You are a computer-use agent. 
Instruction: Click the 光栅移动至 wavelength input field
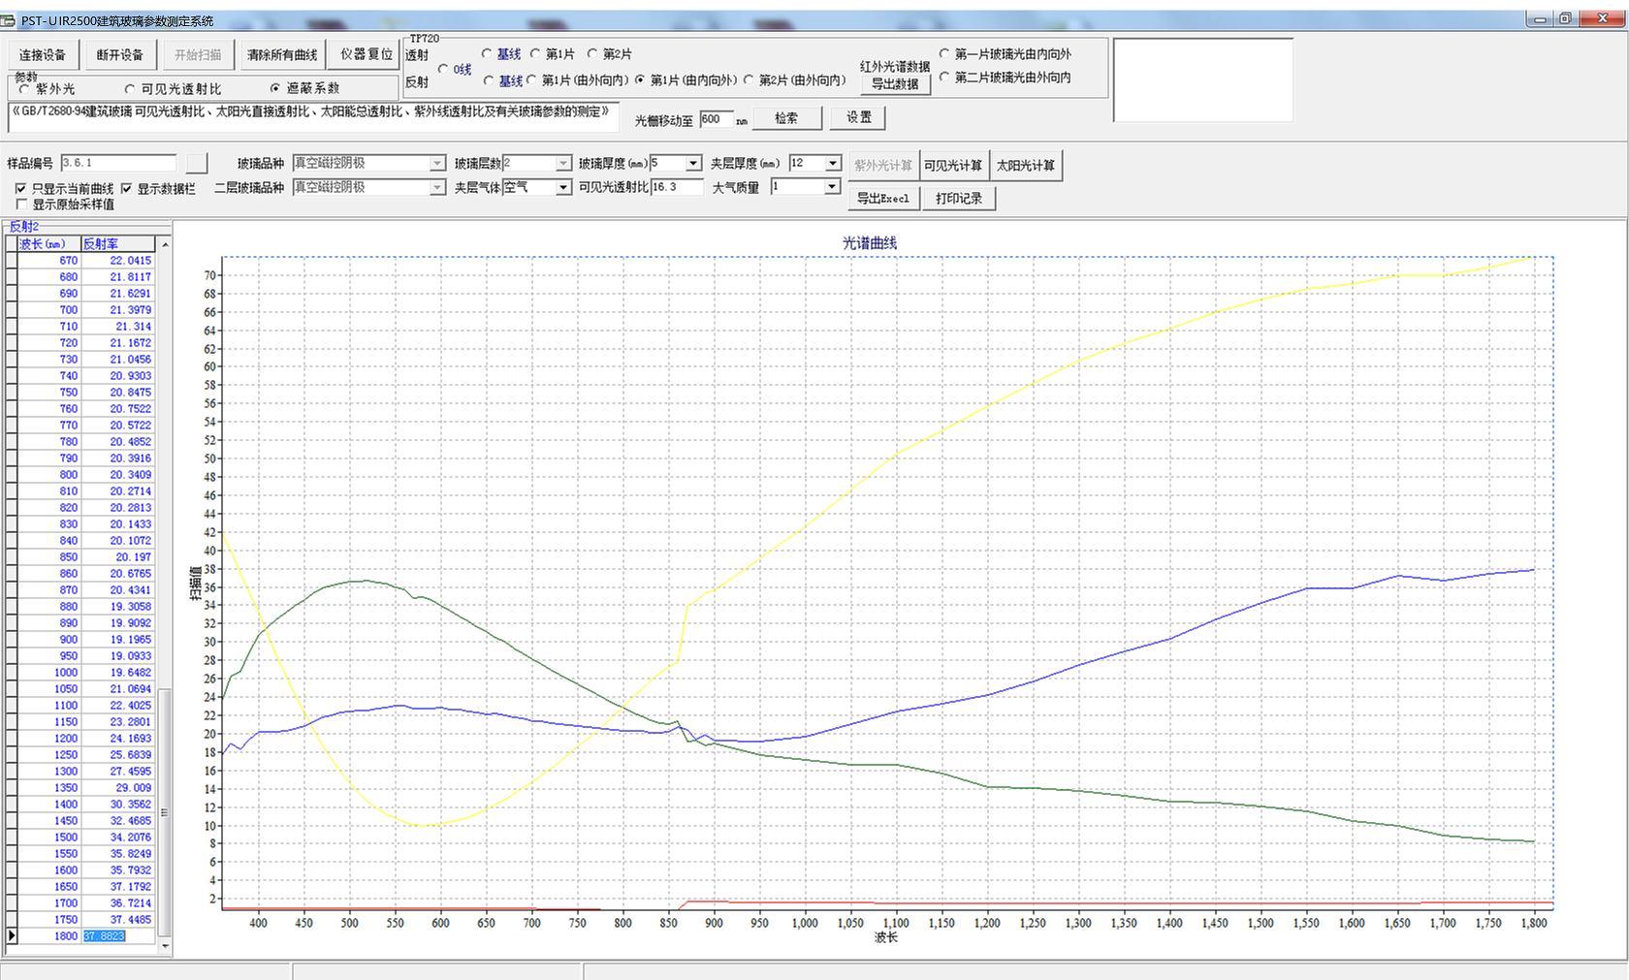717,119
